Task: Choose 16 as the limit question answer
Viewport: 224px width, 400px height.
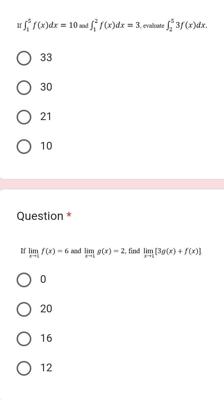Action: (x=24, y=338)
